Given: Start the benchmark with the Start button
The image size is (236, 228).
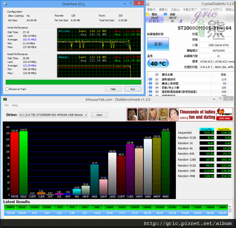Looking at the screenshot, I should (x=99, y=115).
